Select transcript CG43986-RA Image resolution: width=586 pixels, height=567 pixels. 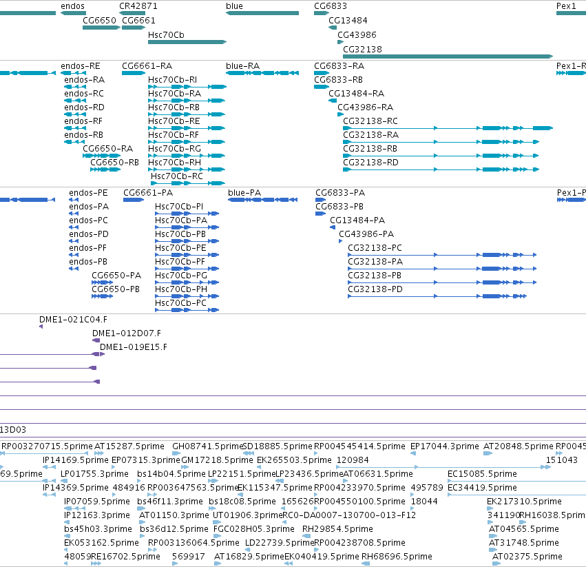(x=365, y=107)
